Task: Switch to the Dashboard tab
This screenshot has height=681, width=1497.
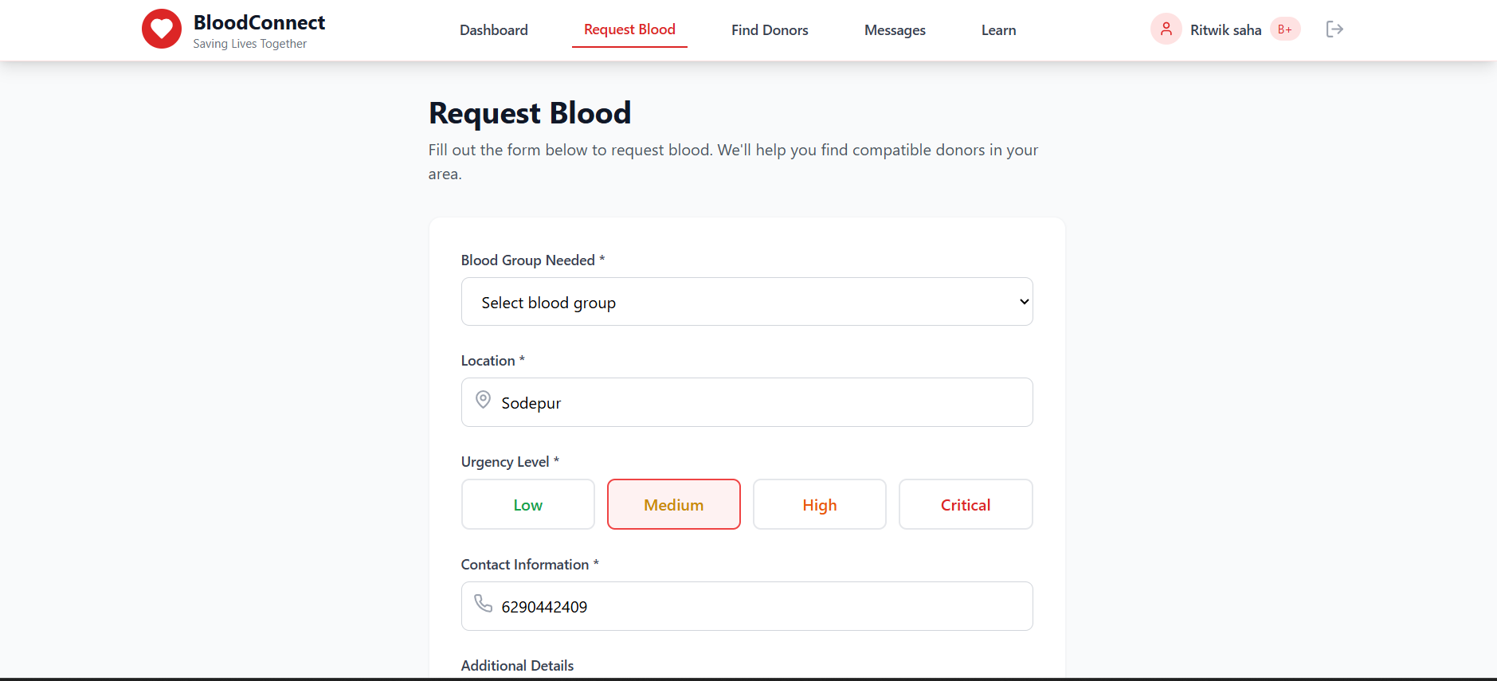Action: (x=494, y=29)
